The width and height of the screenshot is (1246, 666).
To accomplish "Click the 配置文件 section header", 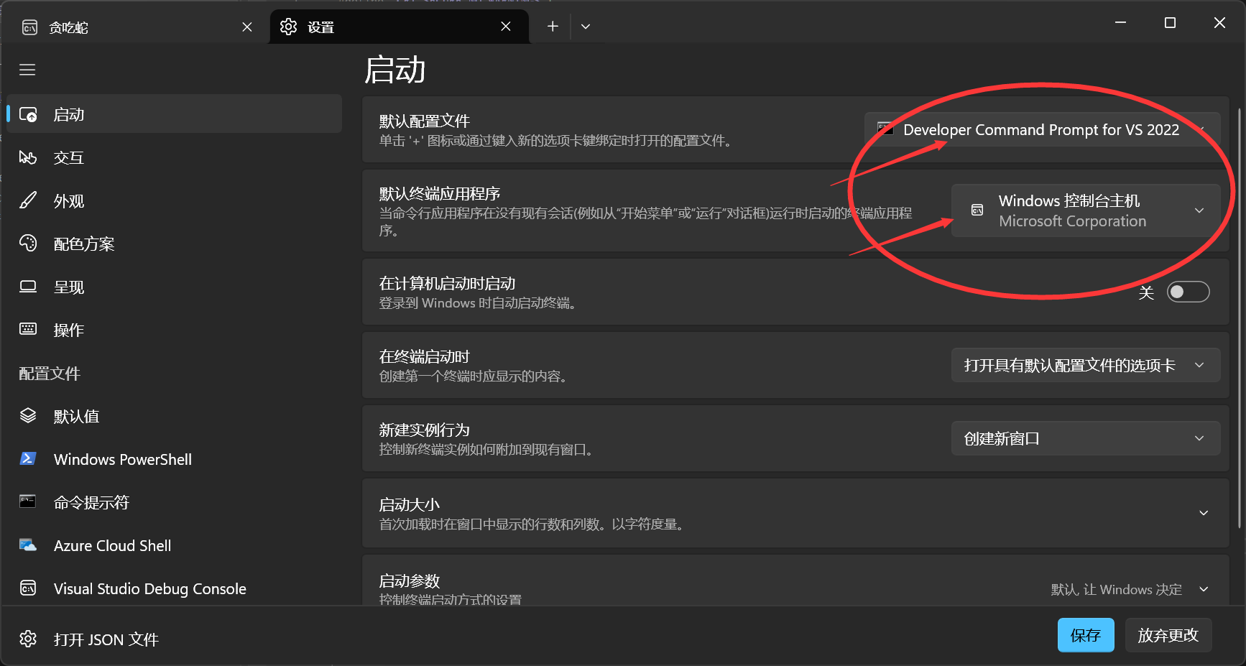I will tap(50, 374).
